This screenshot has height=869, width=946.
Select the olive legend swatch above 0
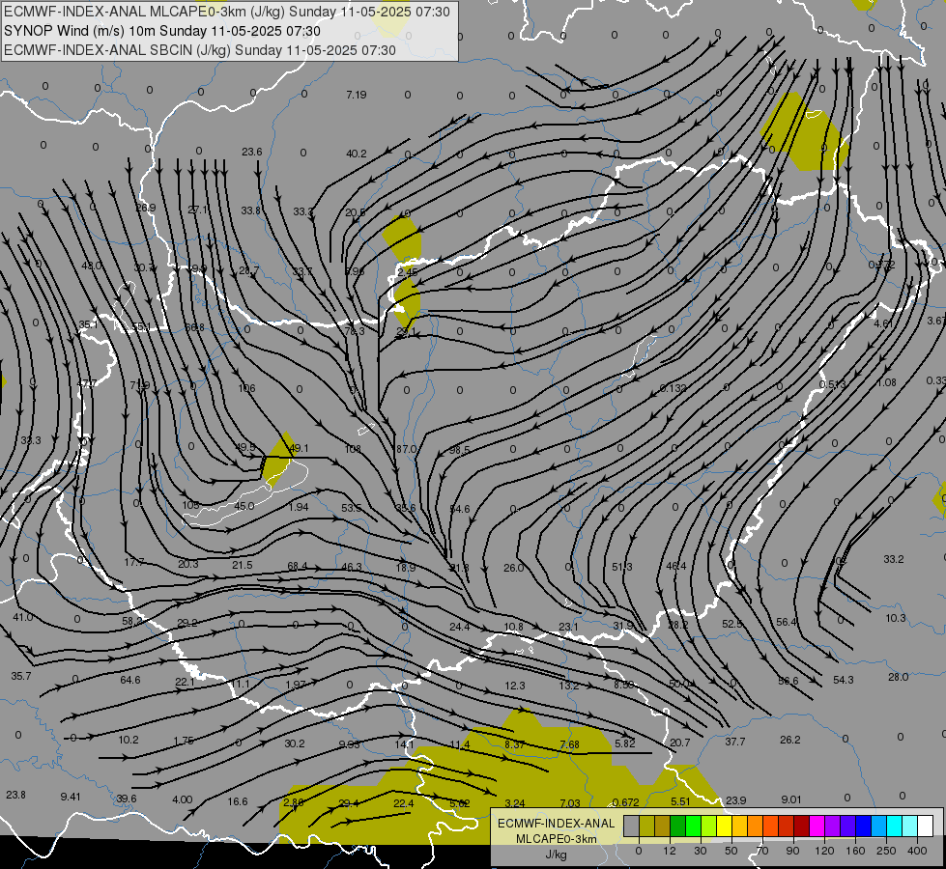(x=646, y=826)
